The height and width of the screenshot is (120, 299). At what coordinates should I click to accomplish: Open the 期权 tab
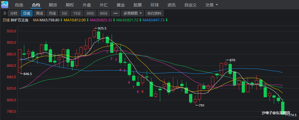click(x=70, y=5)
